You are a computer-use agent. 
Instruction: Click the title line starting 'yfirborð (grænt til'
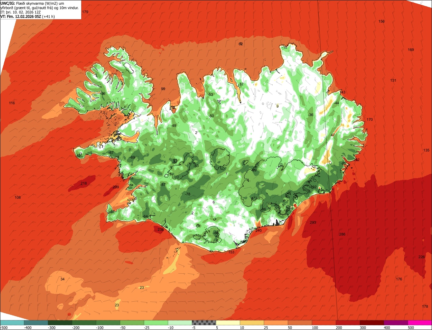[x=40, y=7]
